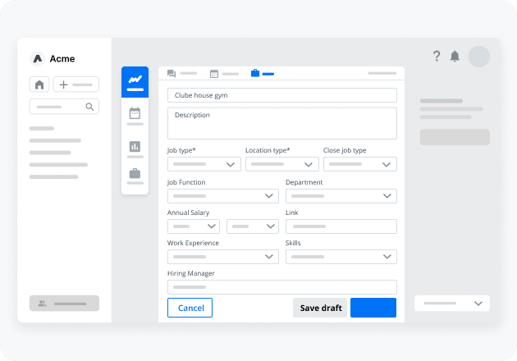
Task: Click the blue submit button
Action: point(373,308)
